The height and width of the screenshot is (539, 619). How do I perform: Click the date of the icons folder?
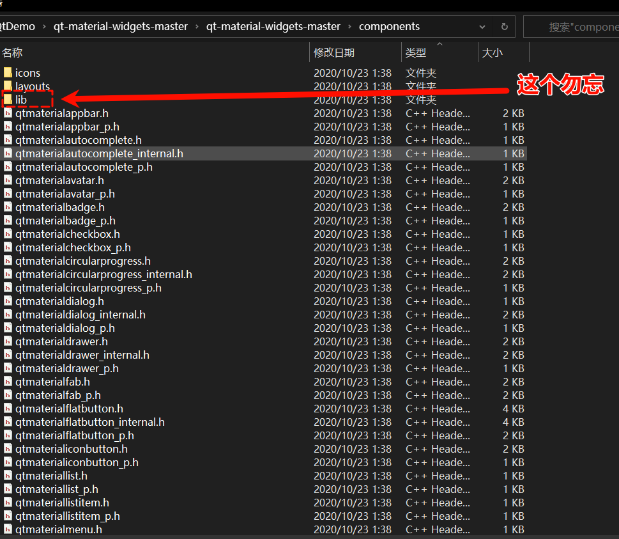(x=353, y=73)
